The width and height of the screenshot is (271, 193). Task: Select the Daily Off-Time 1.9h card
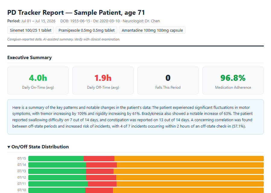tap(103, 81)
